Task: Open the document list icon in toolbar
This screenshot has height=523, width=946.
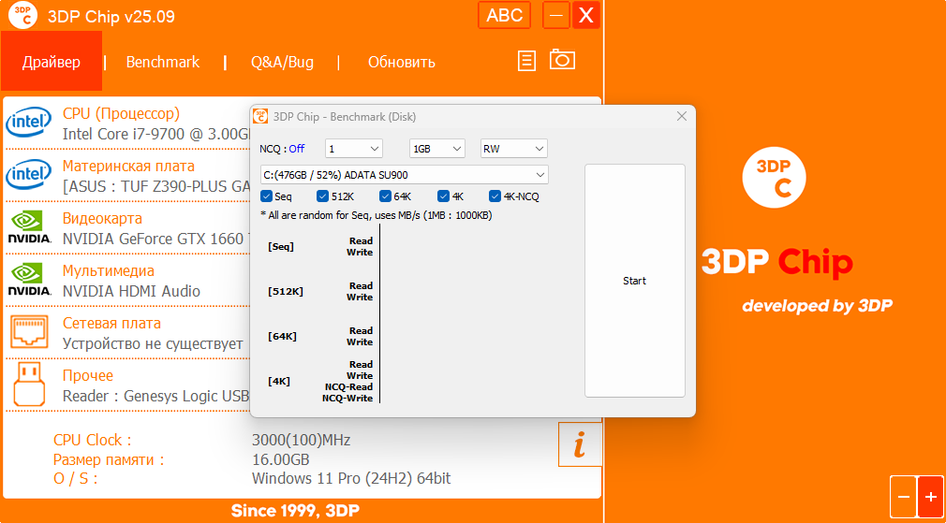Action: (527, 61)
